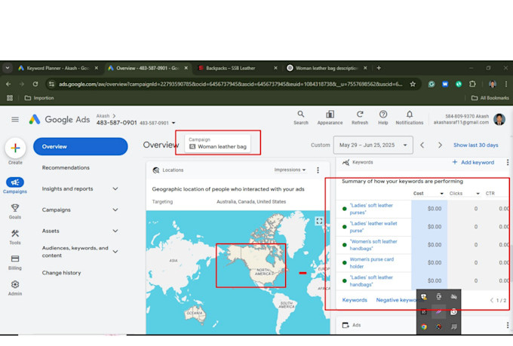Click the Refresh icon in Google Ads
The width and height of the screenshot is (513, 346).
click(360, 118)
